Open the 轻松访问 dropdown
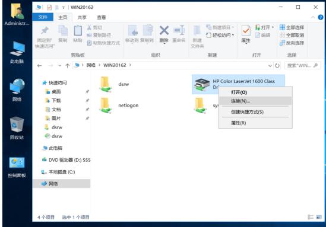Image resolution: width=326 pixels, height=227 pixels. 220,36
